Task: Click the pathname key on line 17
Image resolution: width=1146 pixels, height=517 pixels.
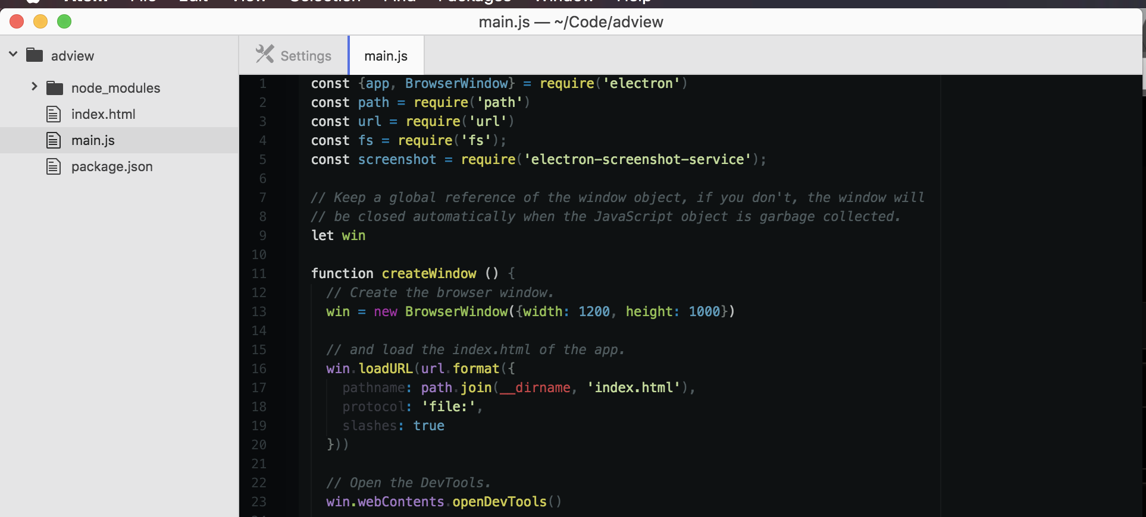Action: click(x=374, y=387)
